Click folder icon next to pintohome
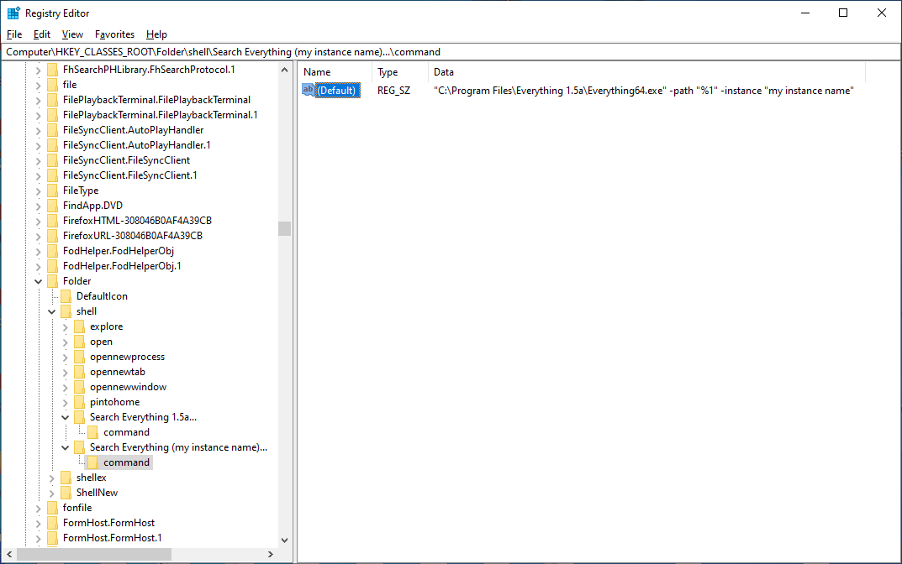The height and width of the screenshot is (564, 902). pyautogui.click(x=79, y=402)
